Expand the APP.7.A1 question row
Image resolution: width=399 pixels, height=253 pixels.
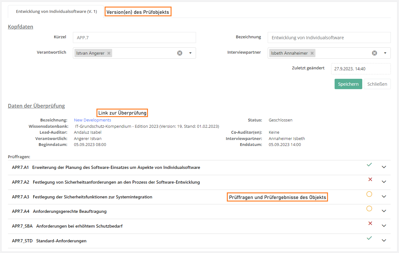pos(384,167)
